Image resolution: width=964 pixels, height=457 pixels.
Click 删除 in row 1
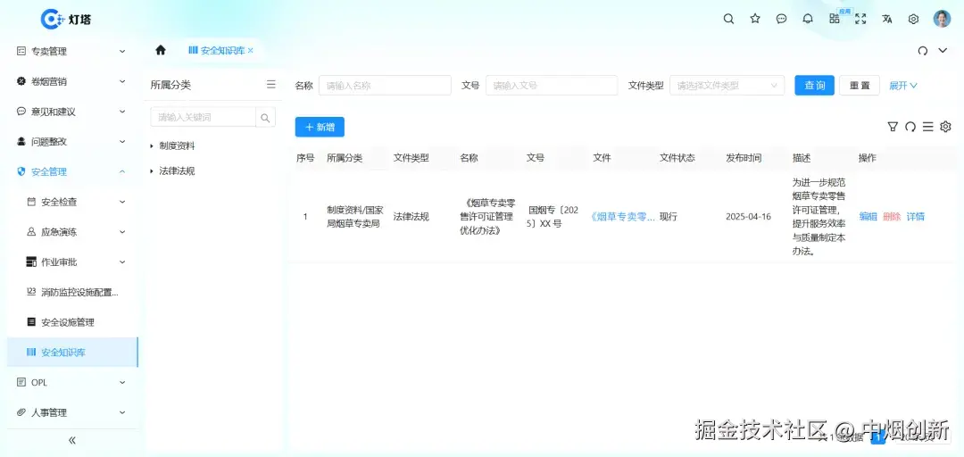892,217
